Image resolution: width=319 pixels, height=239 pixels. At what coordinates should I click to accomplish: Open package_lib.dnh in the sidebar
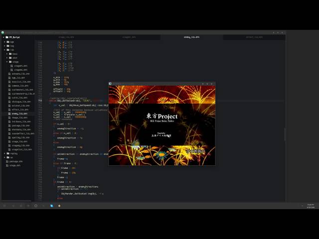point(20,125)
